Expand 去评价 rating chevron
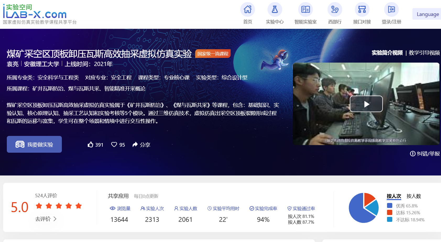The height and width of the screenshot is (242, 441). [55, 219]
